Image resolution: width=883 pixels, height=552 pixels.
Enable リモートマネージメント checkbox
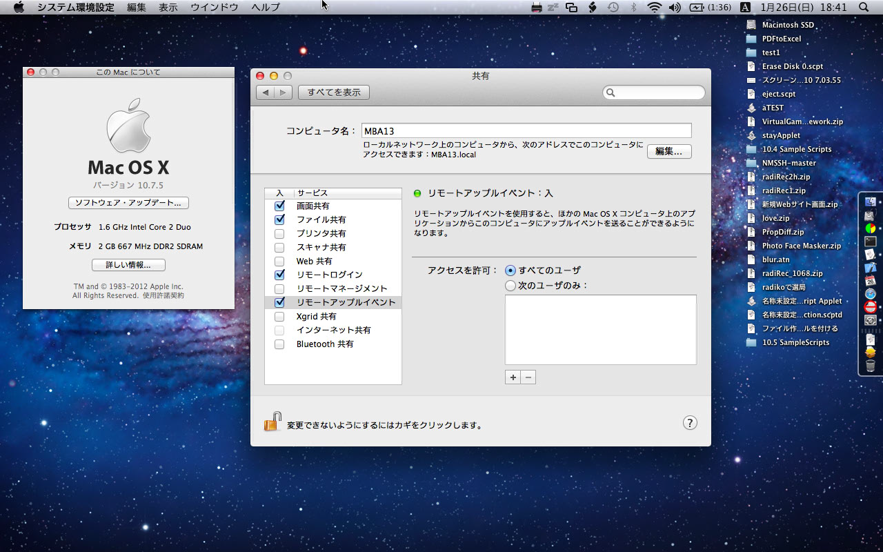(279, 288)
